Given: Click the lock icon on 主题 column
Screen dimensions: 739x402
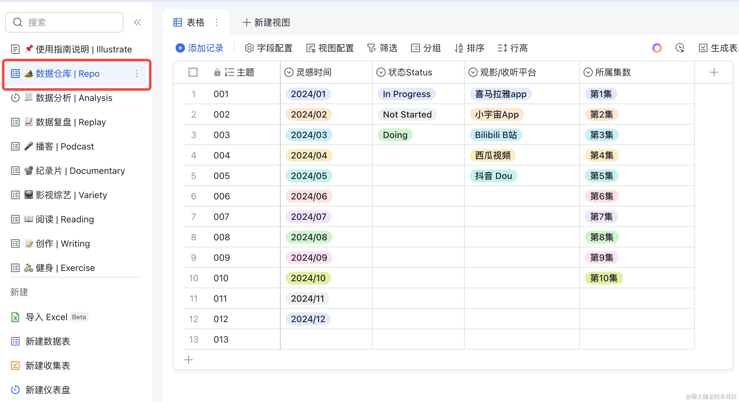Looking at the screenshot, I should point(217,72).
